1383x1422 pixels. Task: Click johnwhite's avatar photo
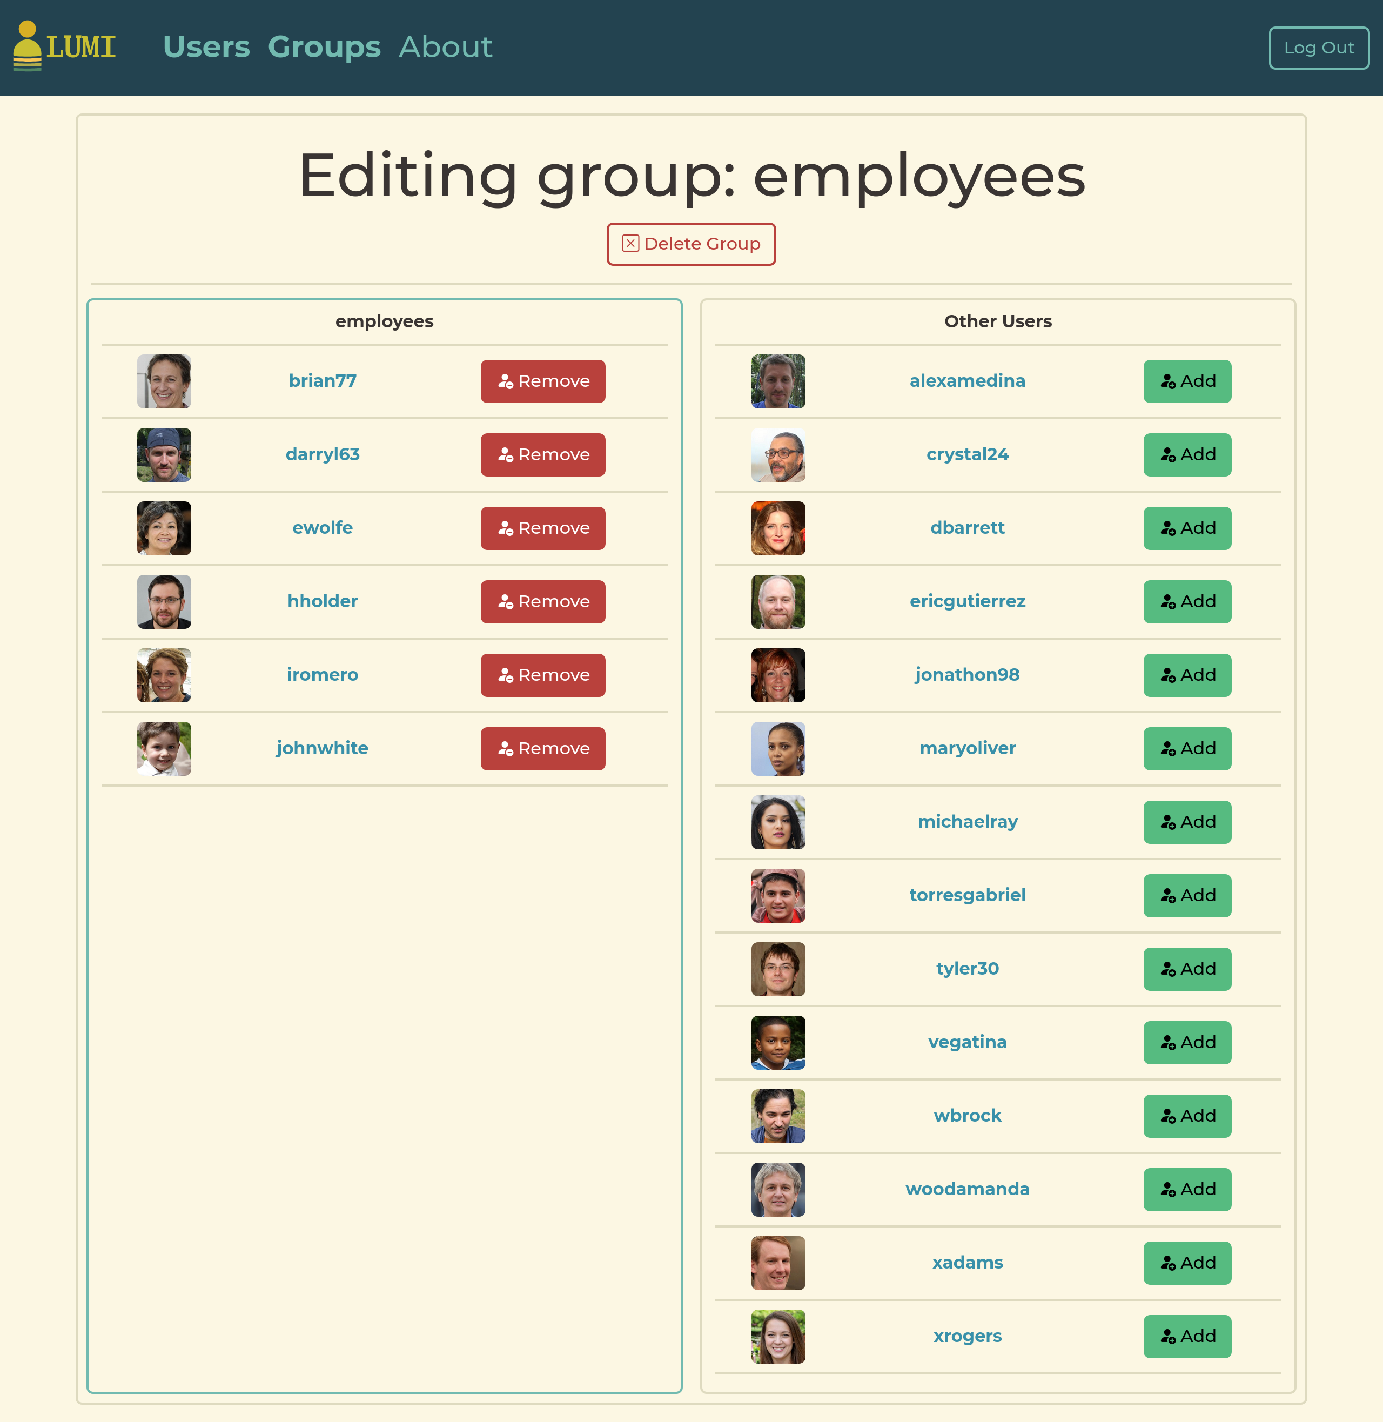[x=164, y=748]
